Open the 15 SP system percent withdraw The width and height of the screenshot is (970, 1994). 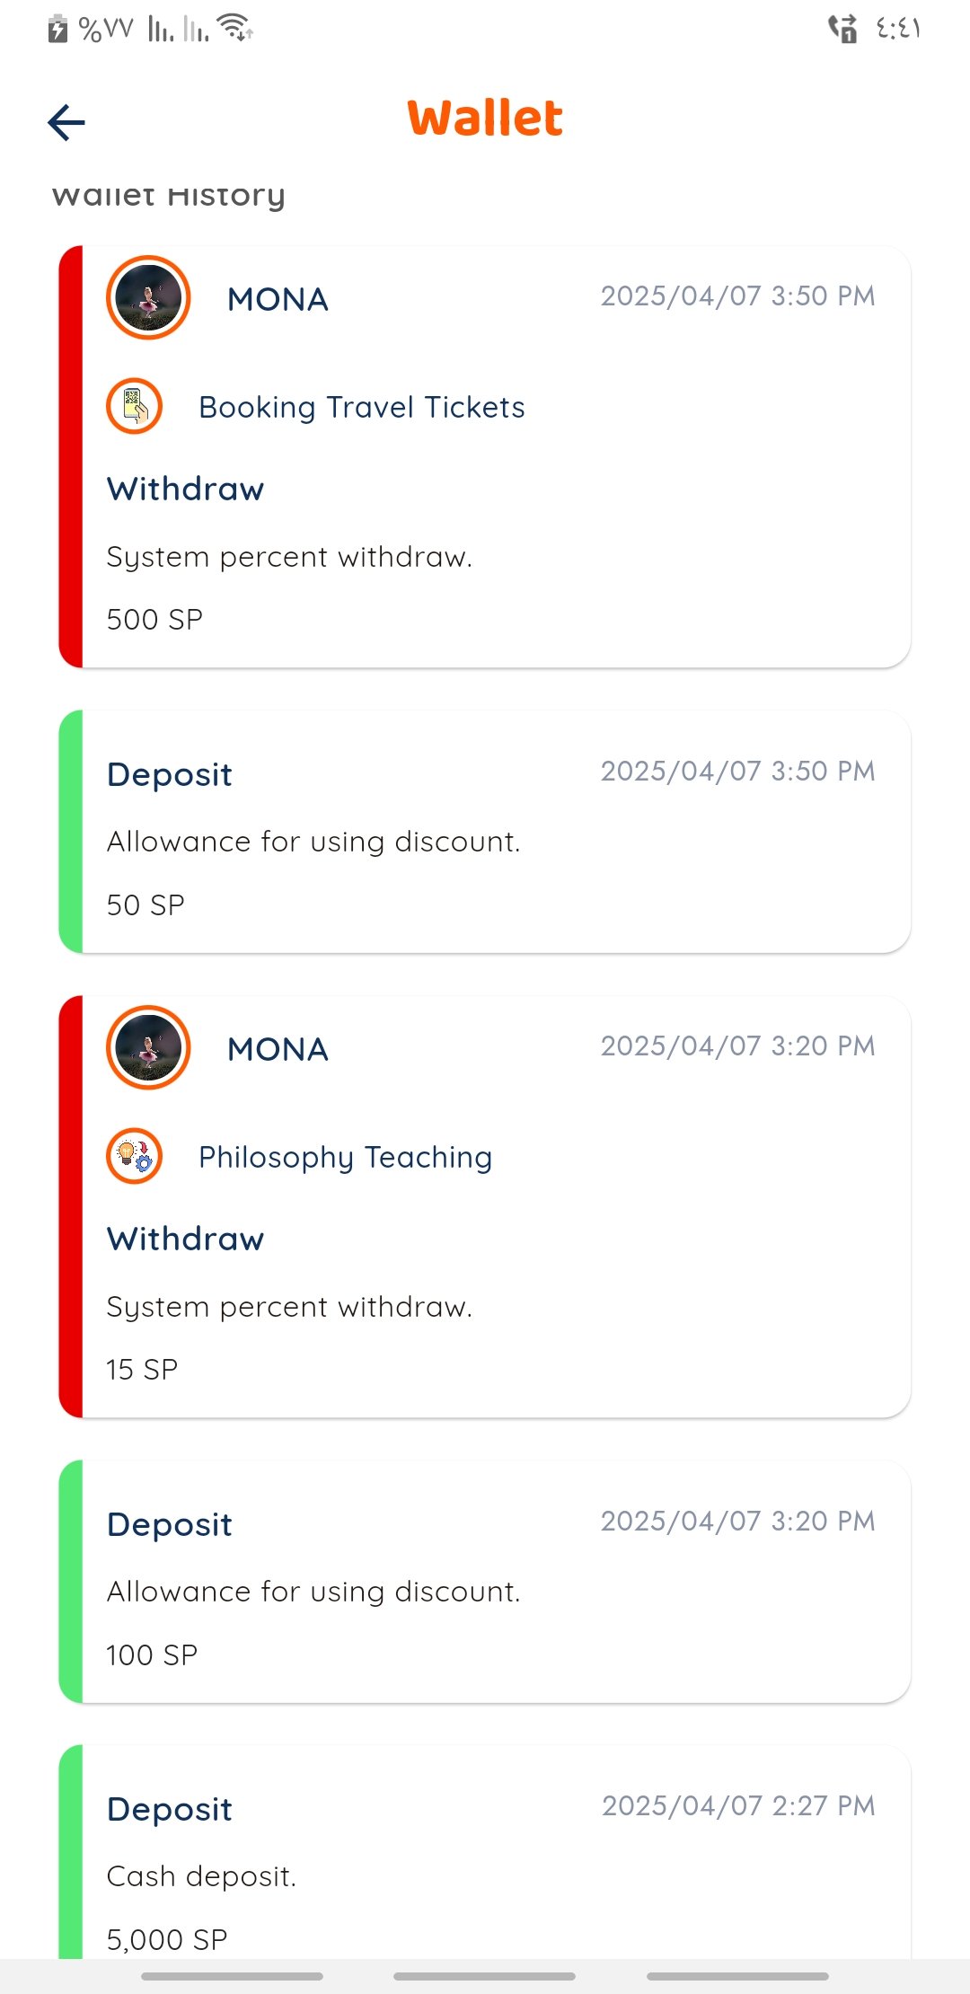click(485, 1206)
